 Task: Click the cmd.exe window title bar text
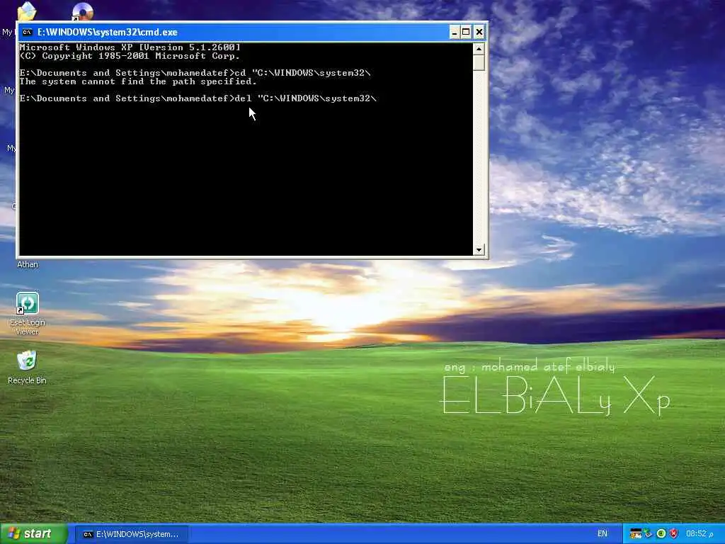click(x=108, y=33)
